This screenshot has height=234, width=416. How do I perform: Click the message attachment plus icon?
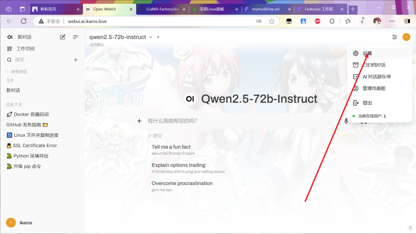coord(139,121)
